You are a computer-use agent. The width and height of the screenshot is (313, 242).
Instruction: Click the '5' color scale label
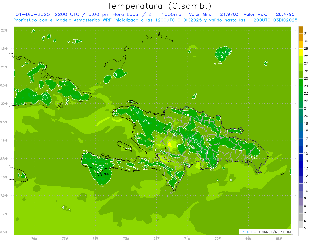click(305, 228)
